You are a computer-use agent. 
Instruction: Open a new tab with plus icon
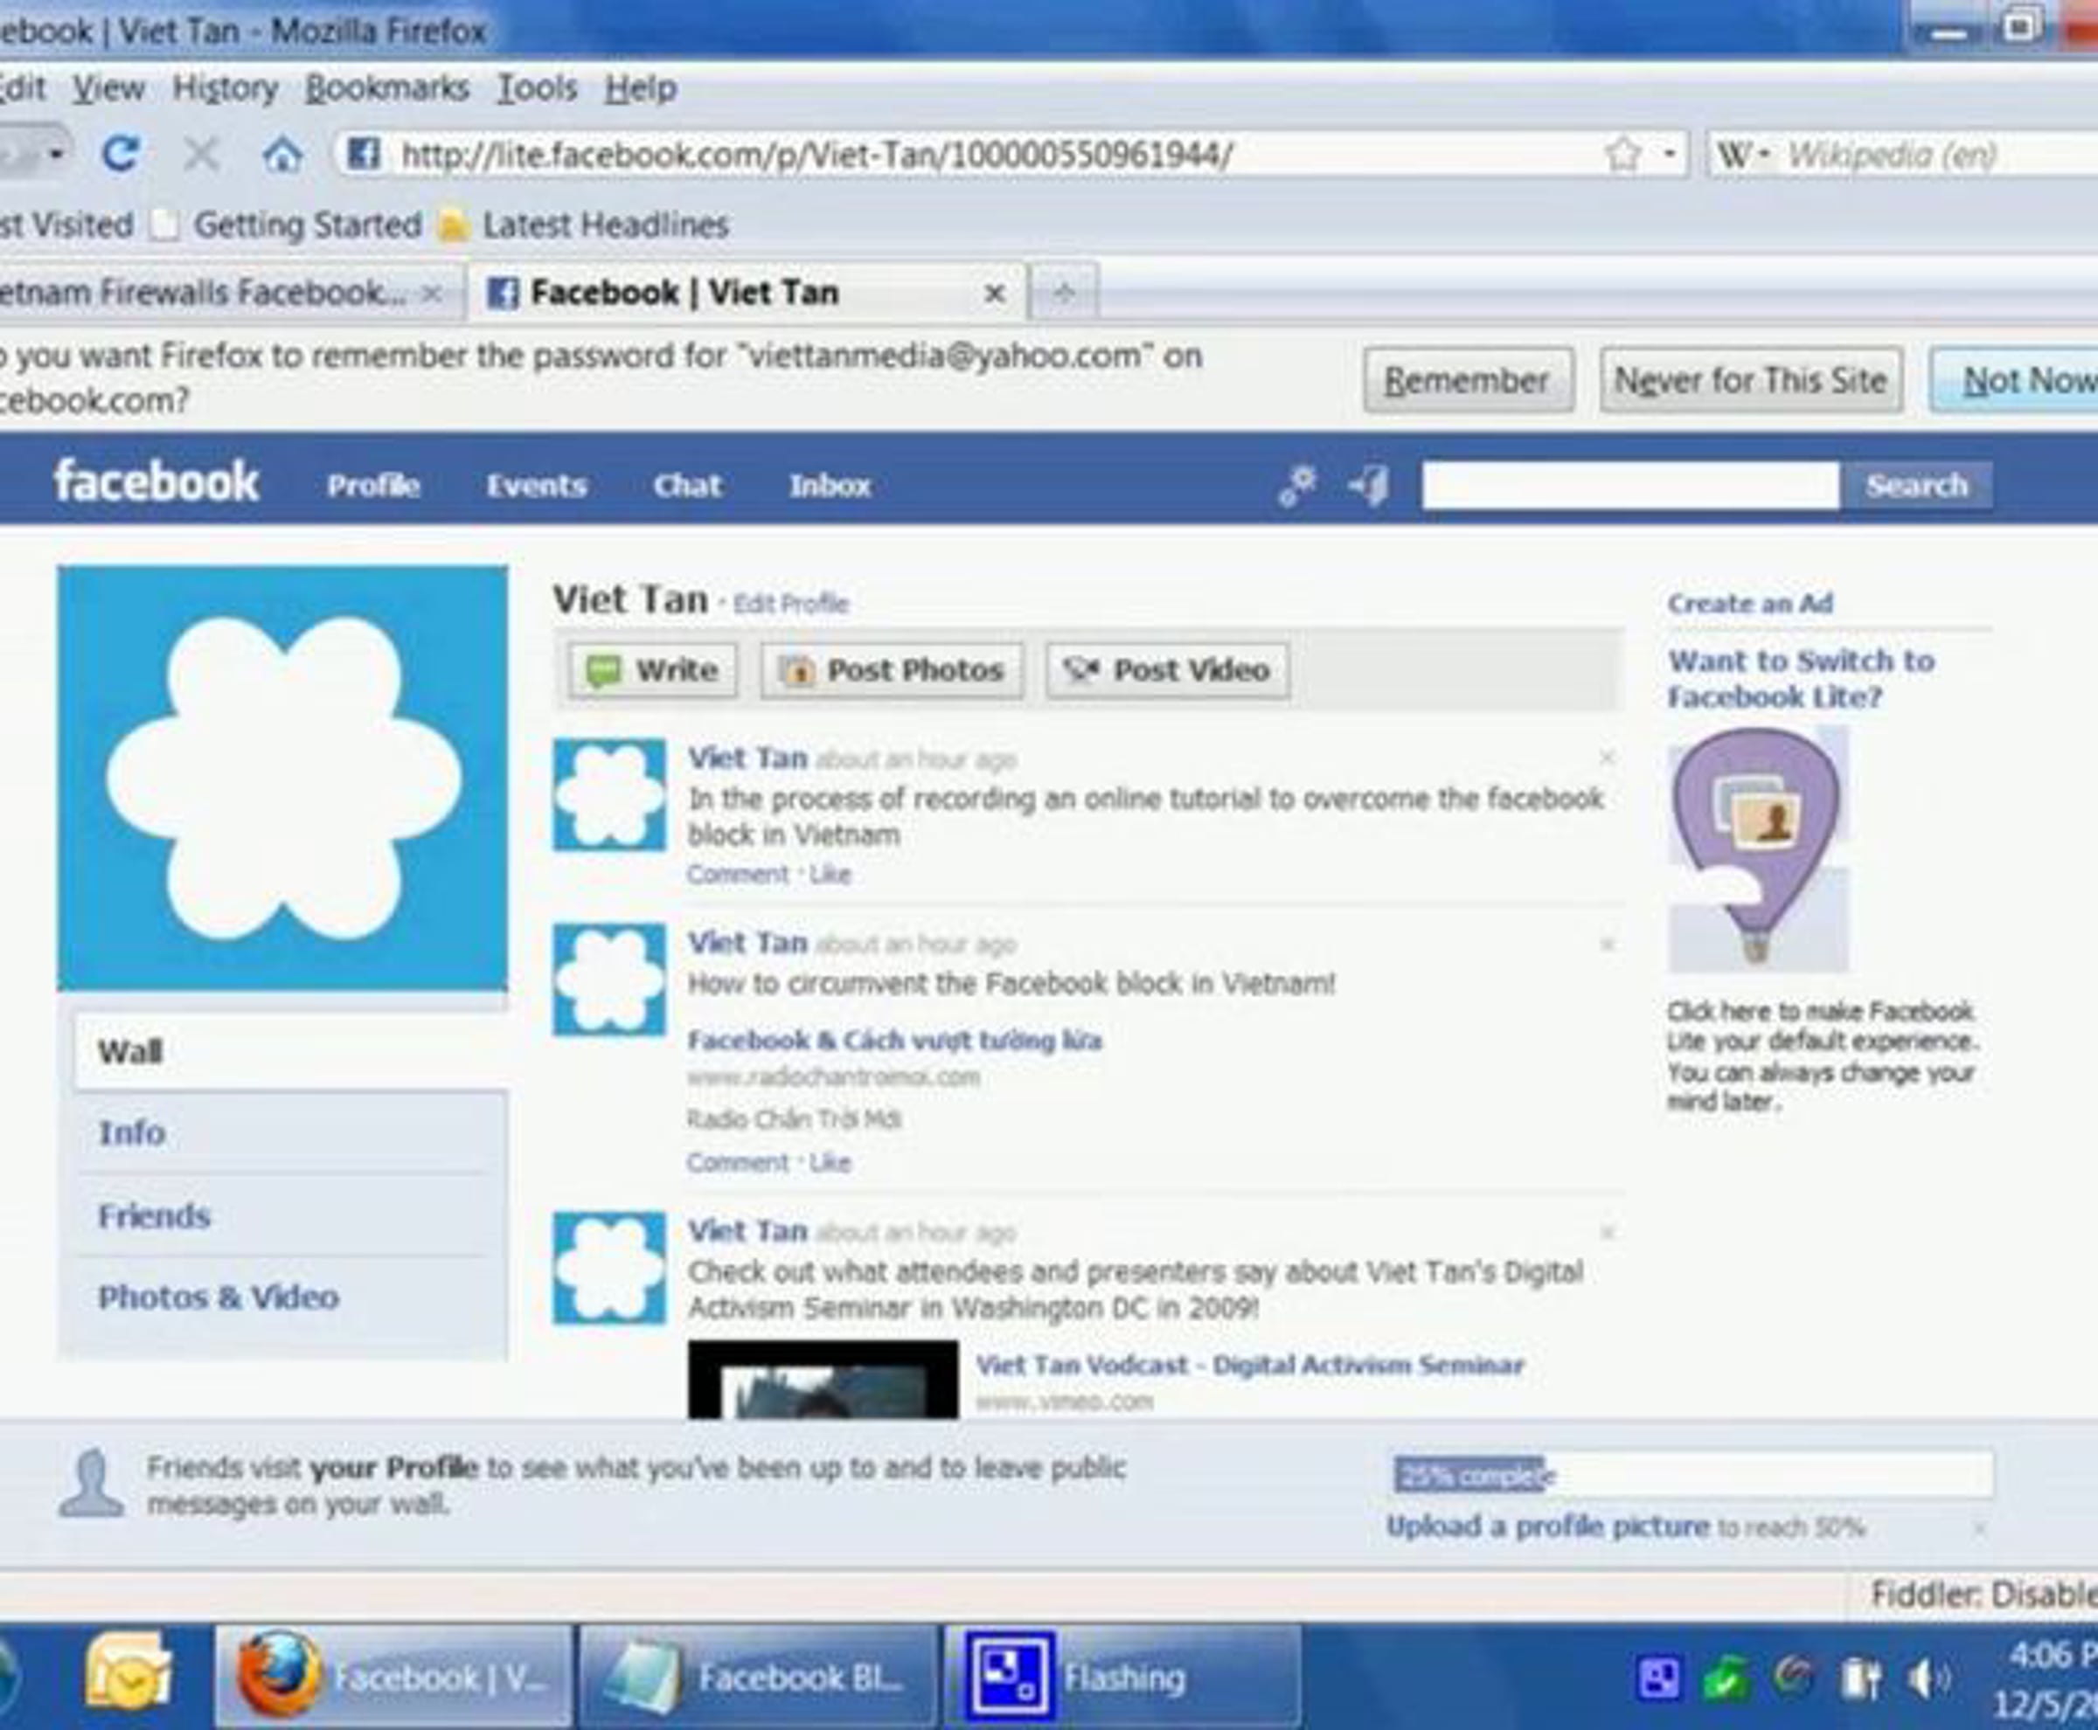[x=1064, y=292]
